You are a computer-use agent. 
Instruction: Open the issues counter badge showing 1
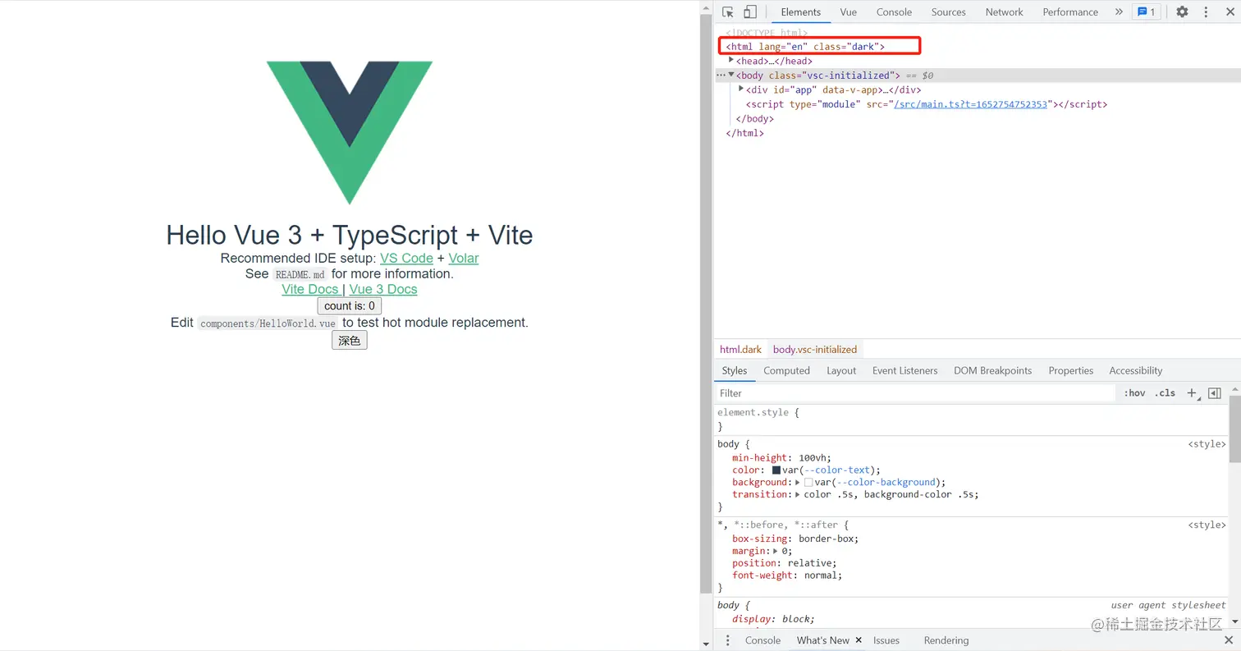[1145, 12]
